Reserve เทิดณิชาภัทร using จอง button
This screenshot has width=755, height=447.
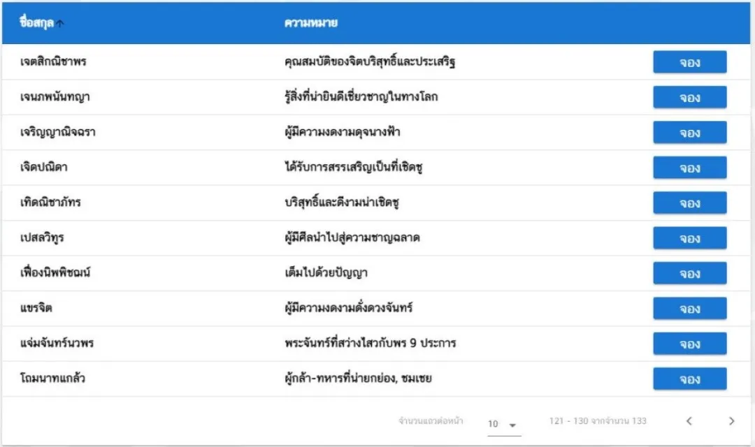[689, 203]
